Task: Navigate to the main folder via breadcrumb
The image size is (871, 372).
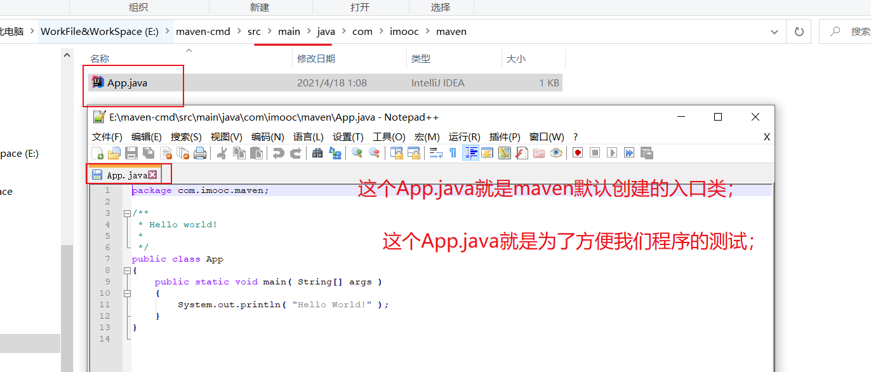Action: tap(289, 31)
